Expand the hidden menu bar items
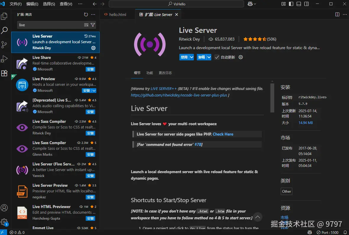 pos(80,4)
